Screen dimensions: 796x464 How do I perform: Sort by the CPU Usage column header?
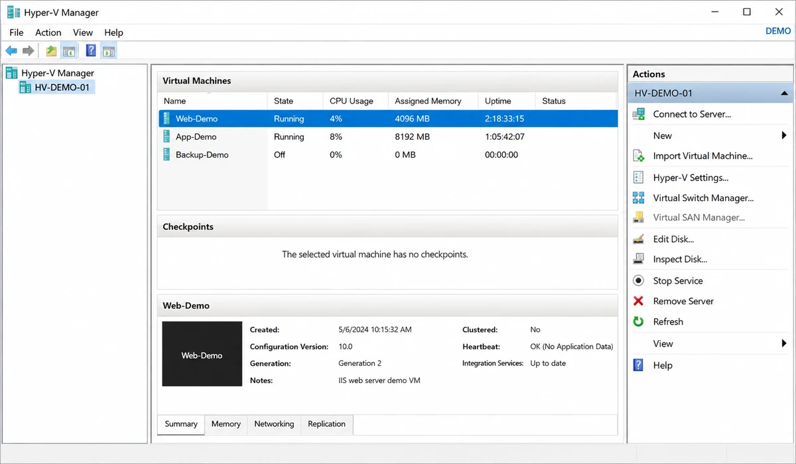click(356, 101)
